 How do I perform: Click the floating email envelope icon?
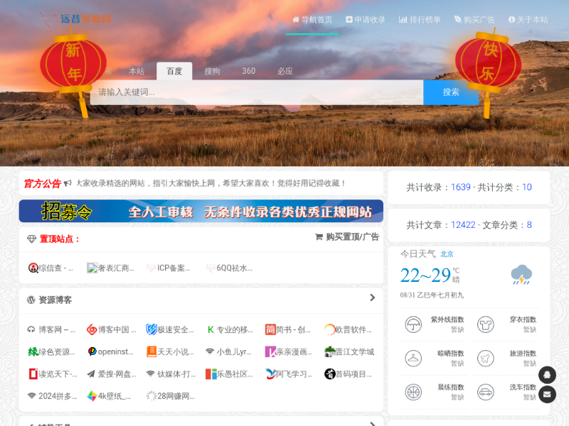tap(547, 395)
